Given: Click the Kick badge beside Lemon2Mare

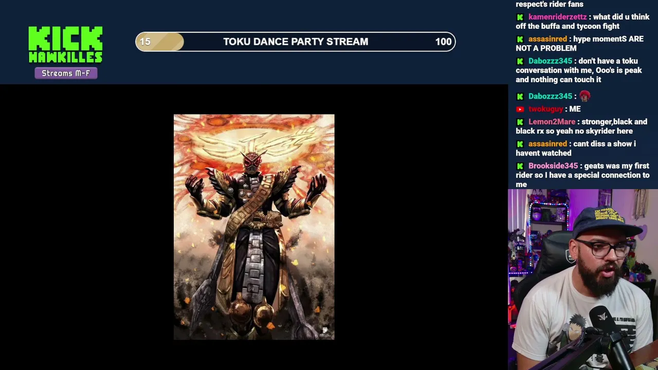Looking at the screenshot, I should click(520, 122).
